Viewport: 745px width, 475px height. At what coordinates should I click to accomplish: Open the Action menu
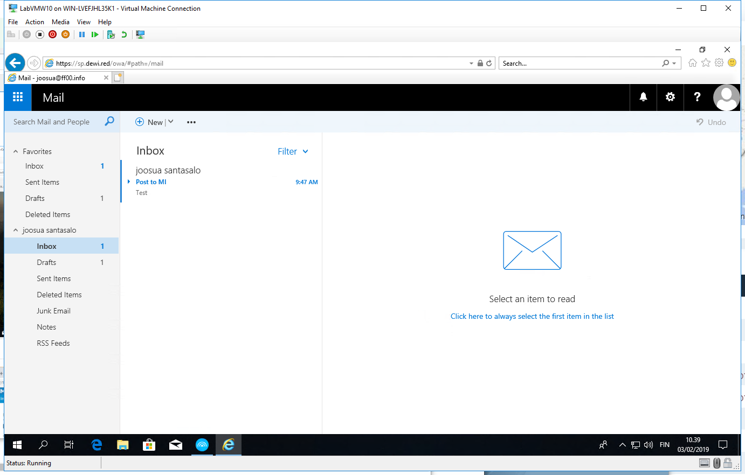pos(35,22)
